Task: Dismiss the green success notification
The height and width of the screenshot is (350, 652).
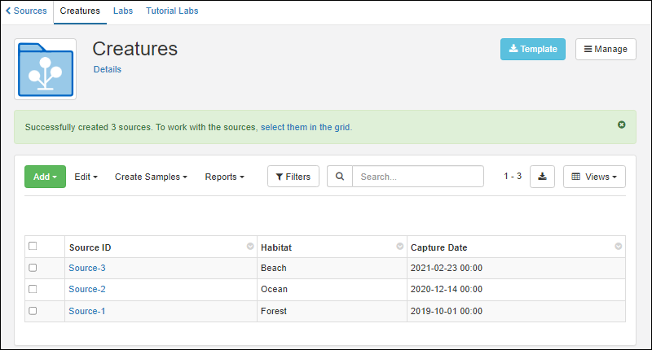Action: [x=621, y=125]
